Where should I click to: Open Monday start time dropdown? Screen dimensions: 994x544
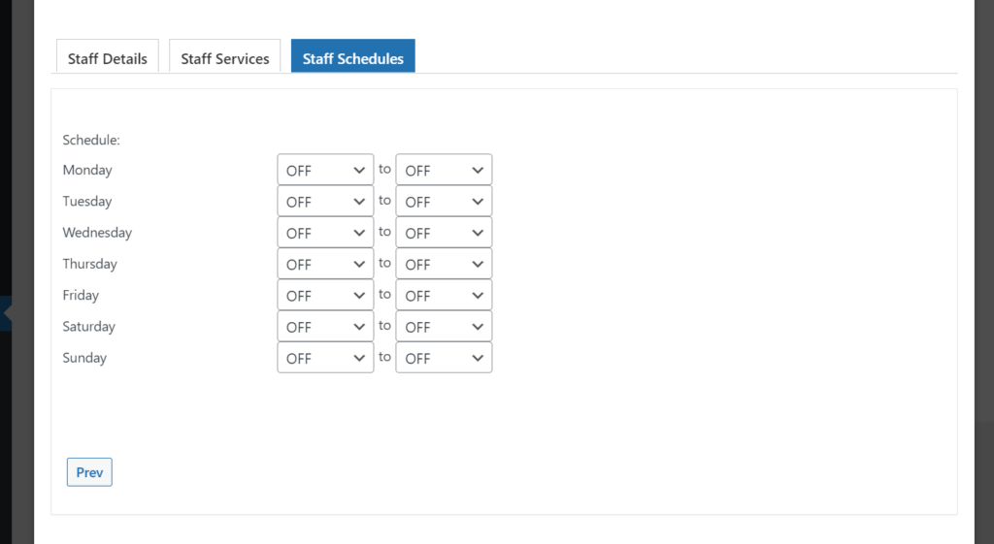[x=325, y=170]
